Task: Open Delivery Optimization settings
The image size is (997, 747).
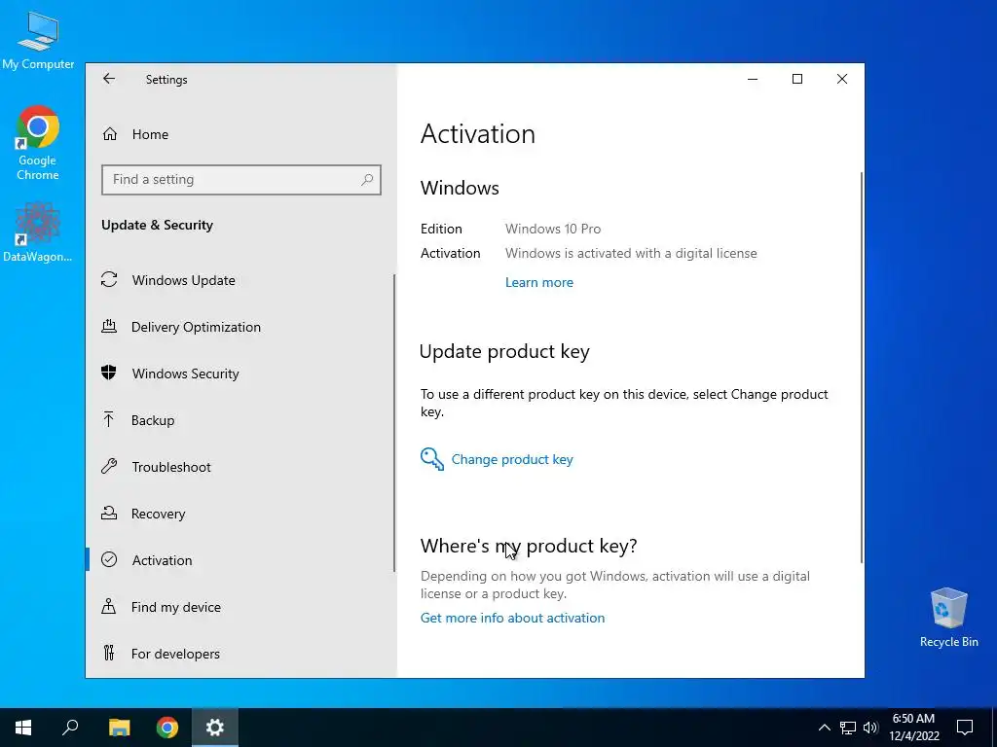Action: (240, 327)
